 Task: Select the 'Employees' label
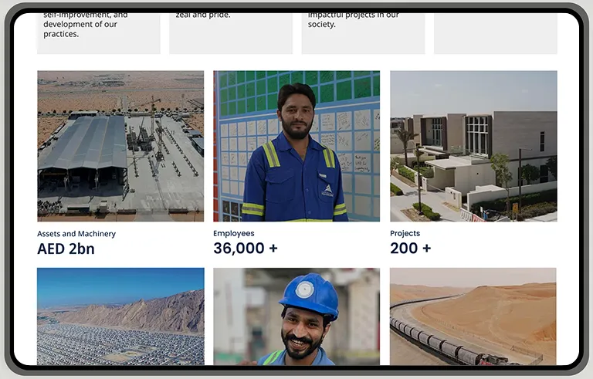point(234,233)
